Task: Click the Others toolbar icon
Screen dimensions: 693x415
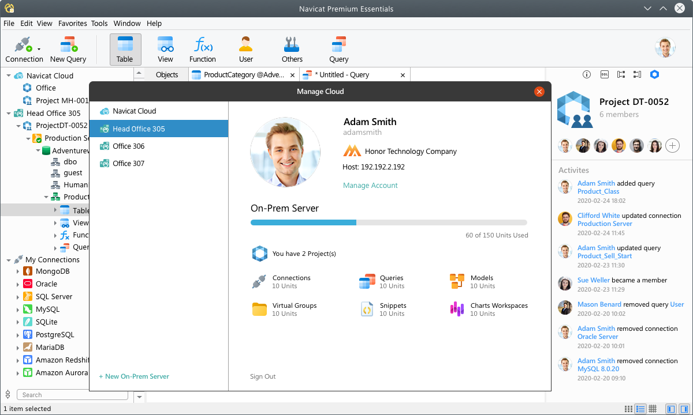Action: coord(292,45)
